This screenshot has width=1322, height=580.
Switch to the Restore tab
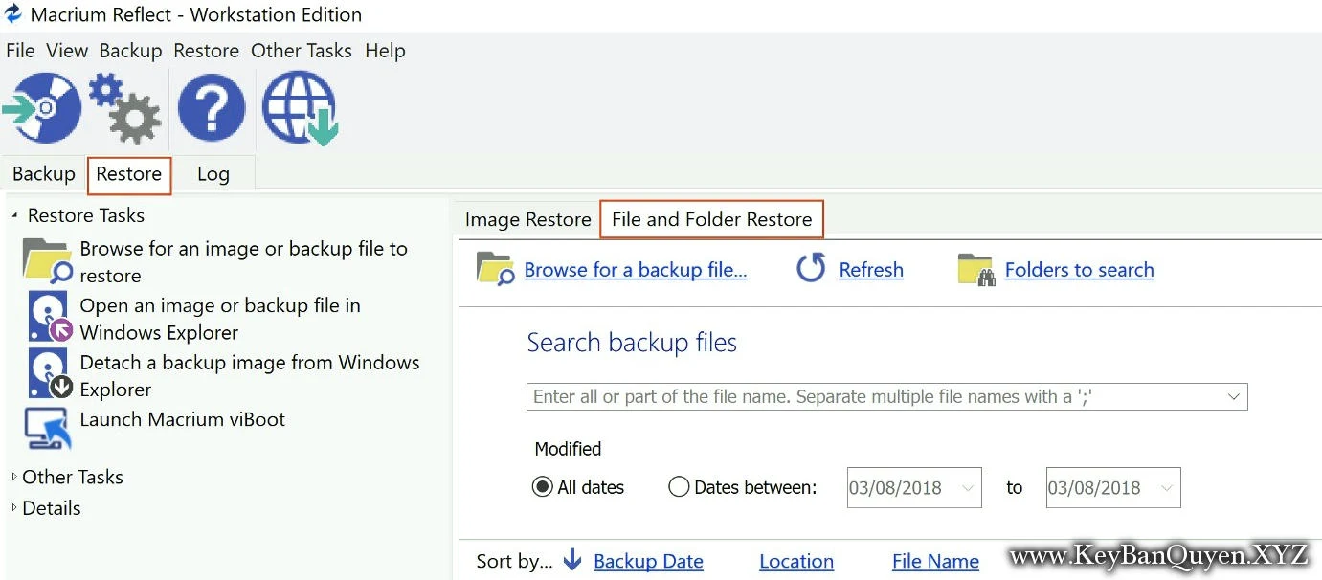[x=129, y=174]
